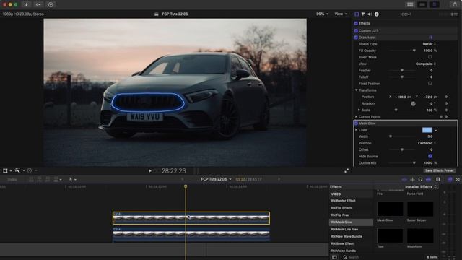Screen dimensions: 462x260
Task: Open the viewer zoom percentage dropdown
Action: point(322,14)
